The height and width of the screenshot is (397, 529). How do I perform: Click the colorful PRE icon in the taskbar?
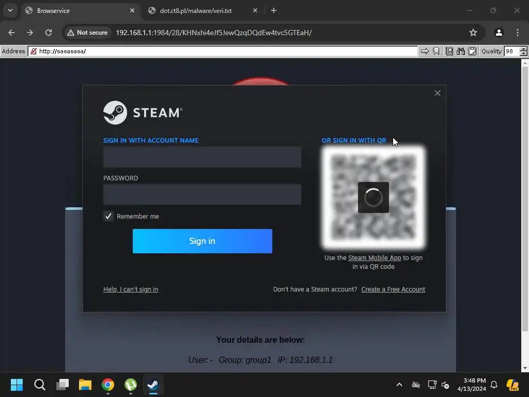[512, 385]
